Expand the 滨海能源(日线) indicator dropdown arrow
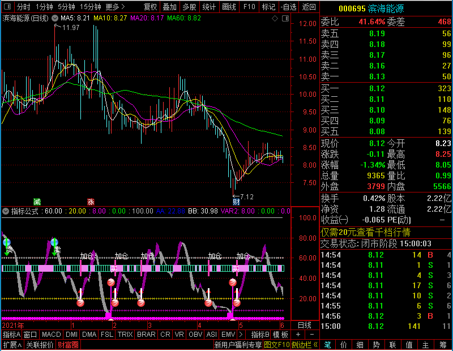The height and width of the screenshot is (351, 453). point(54,18)
